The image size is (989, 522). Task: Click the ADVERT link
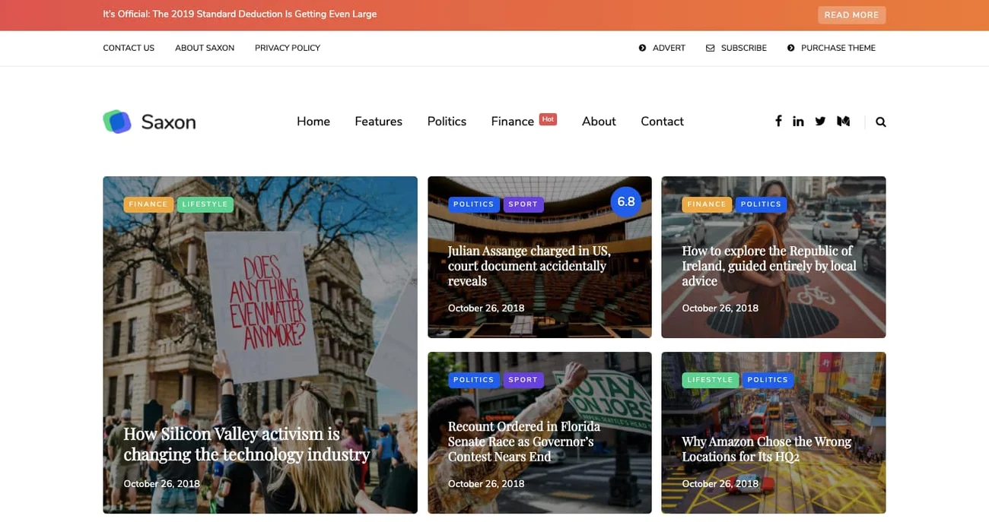point(662,48)
